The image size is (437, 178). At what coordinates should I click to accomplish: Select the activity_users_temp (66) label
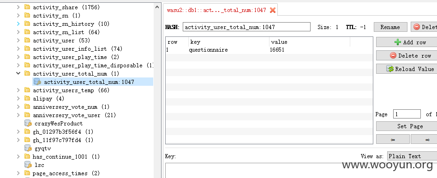[71, 90]
